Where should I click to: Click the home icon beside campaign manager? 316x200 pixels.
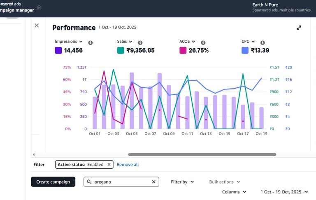pos(39,7)
